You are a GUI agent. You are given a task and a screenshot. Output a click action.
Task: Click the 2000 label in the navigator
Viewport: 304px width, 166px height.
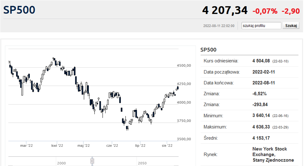[x=61, y=163]
